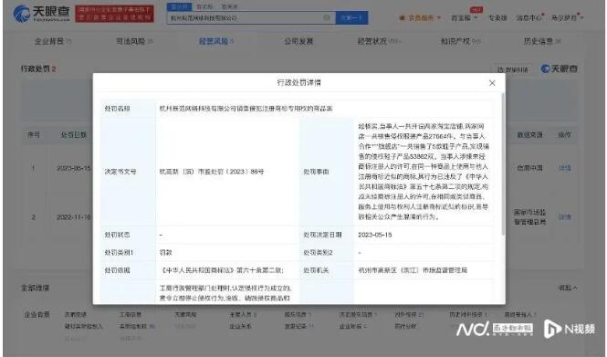The image size is (607, 357).
Task: Click the 处罚名称 value at the dialog top
Action: pyautogui.click(x=246, y=109)
